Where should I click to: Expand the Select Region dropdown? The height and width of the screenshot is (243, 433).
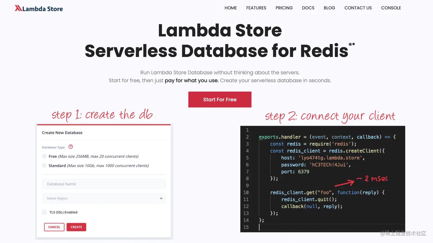click(x=104, y=198)
